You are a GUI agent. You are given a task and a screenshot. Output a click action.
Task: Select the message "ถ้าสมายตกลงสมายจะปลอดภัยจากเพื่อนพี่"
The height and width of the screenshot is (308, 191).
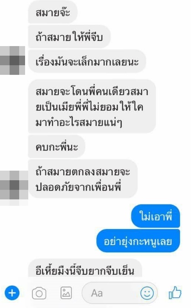click(x=83, y=179)
